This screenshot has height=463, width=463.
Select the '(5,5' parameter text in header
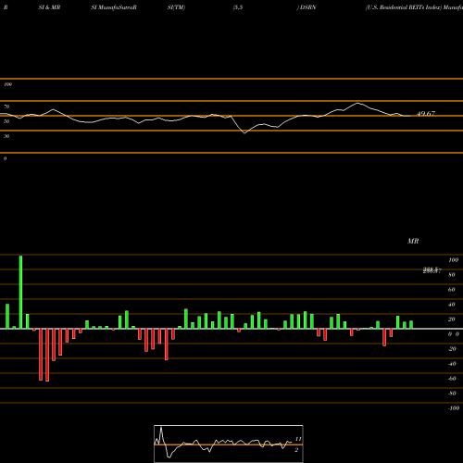point(238,7)
